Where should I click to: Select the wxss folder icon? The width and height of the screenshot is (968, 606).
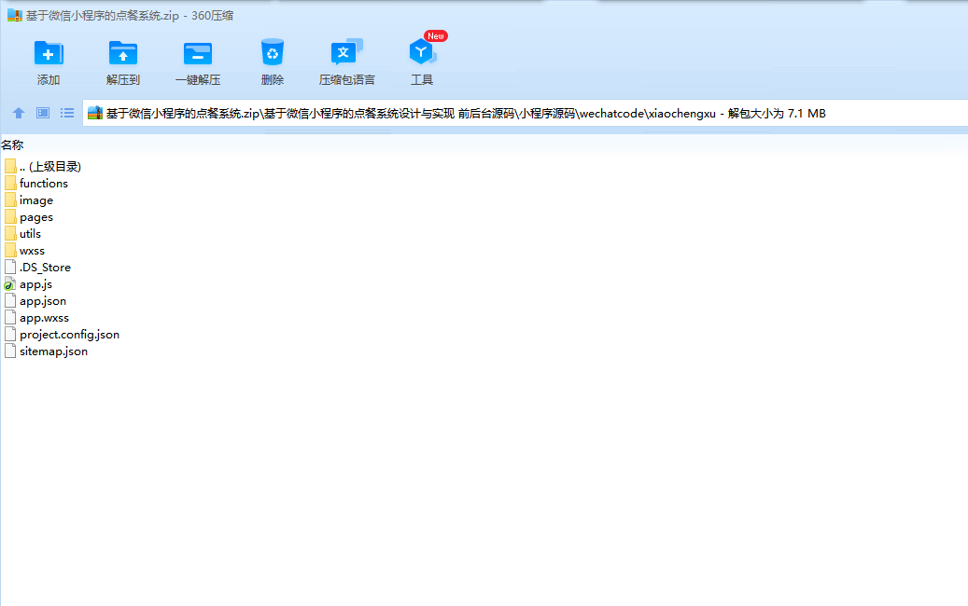(10, 250)
